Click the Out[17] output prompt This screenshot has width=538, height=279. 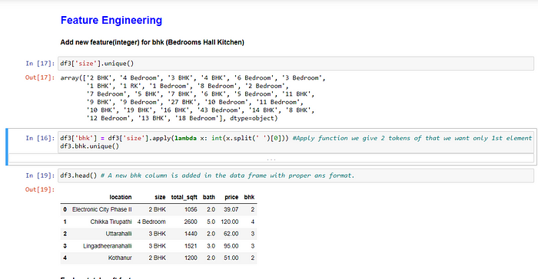click(40, 77)
